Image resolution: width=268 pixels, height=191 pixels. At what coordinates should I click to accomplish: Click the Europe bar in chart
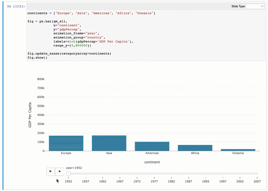(x=66, y=143)
